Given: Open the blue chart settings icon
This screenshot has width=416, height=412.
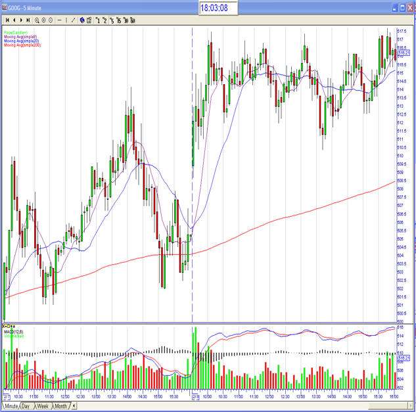Looking at the screenshot, I should (82, 20).
